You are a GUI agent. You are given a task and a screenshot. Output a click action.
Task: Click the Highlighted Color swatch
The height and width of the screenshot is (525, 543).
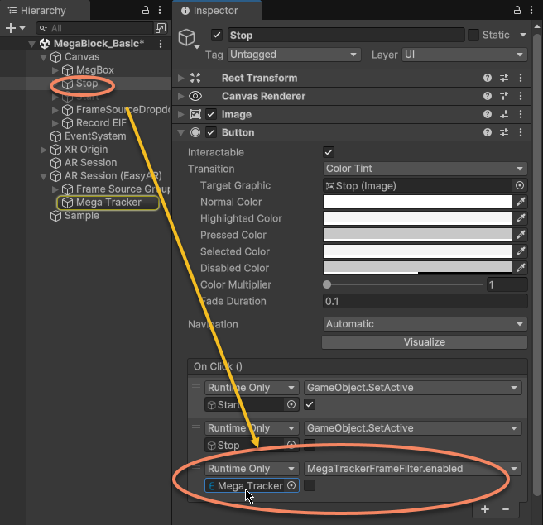click(417, 218)
